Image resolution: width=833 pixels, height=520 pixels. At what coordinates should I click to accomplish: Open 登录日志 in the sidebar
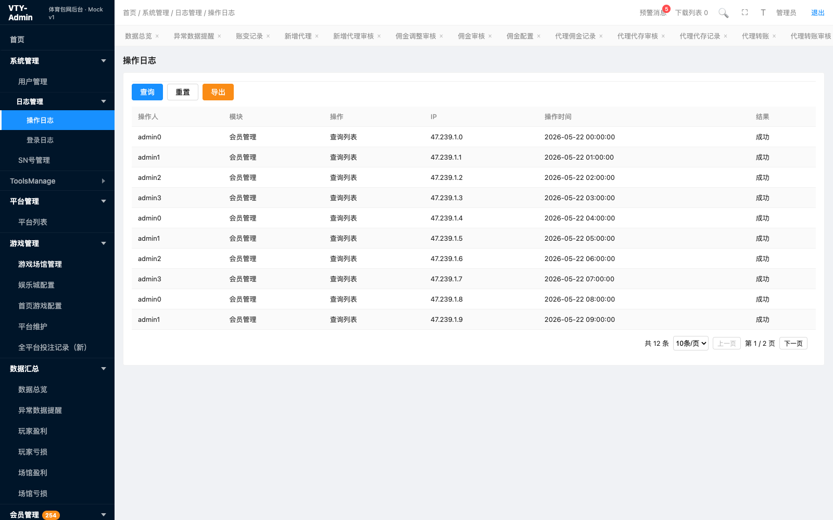tap(57, 140)
